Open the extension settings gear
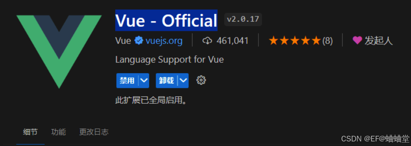Screen dimensions: 411x146 tap(201, 80)
